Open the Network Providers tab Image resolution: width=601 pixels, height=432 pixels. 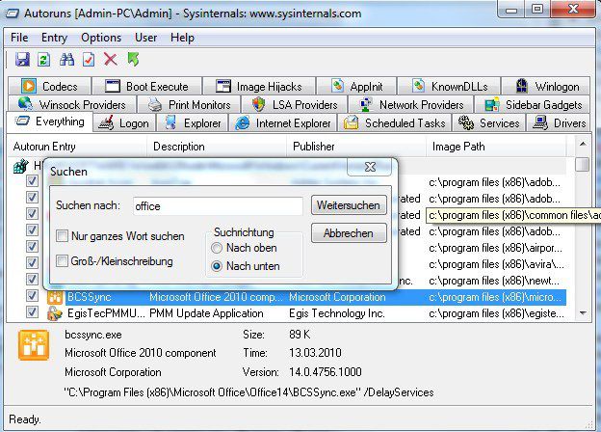411,104
